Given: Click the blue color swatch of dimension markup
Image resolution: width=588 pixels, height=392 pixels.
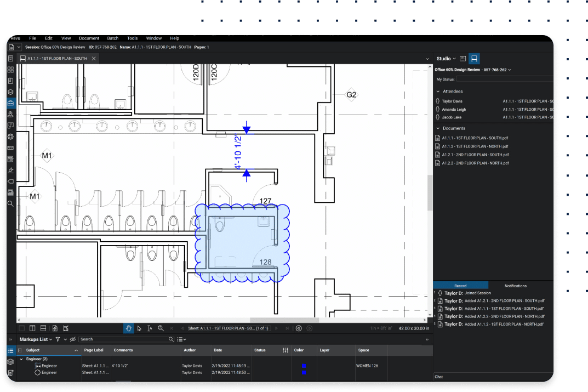Looking at the screenshot, I should tap(304, 366).
